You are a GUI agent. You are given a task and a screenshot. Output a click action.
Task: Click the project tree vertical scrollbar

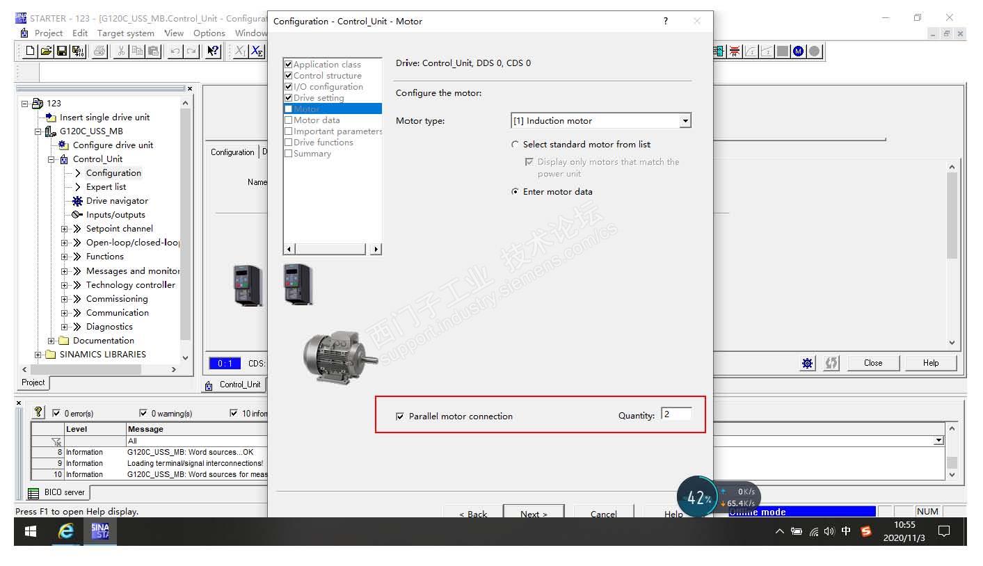185,229
